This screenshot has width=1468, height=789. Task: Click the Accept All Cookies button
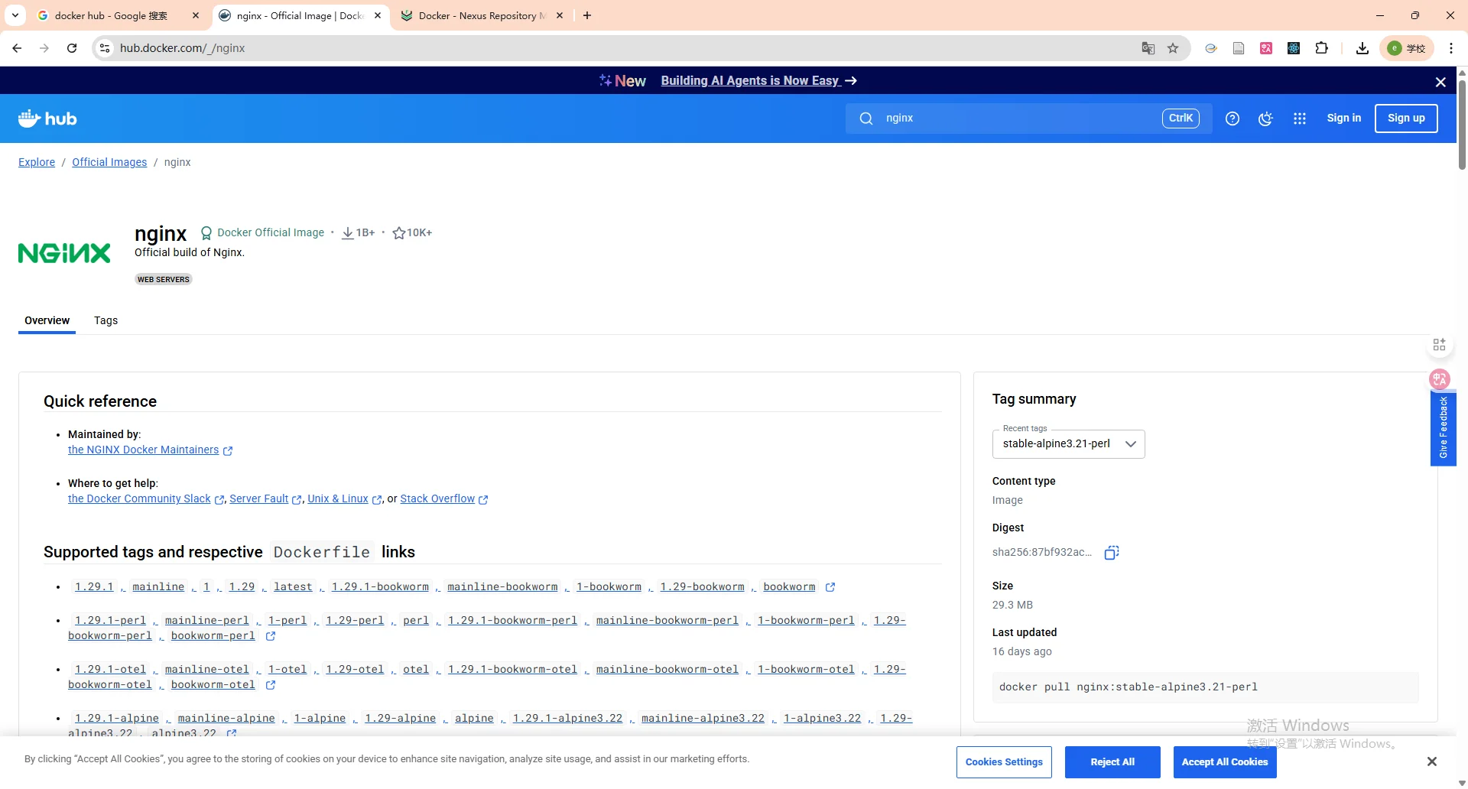coord(1224,762)
